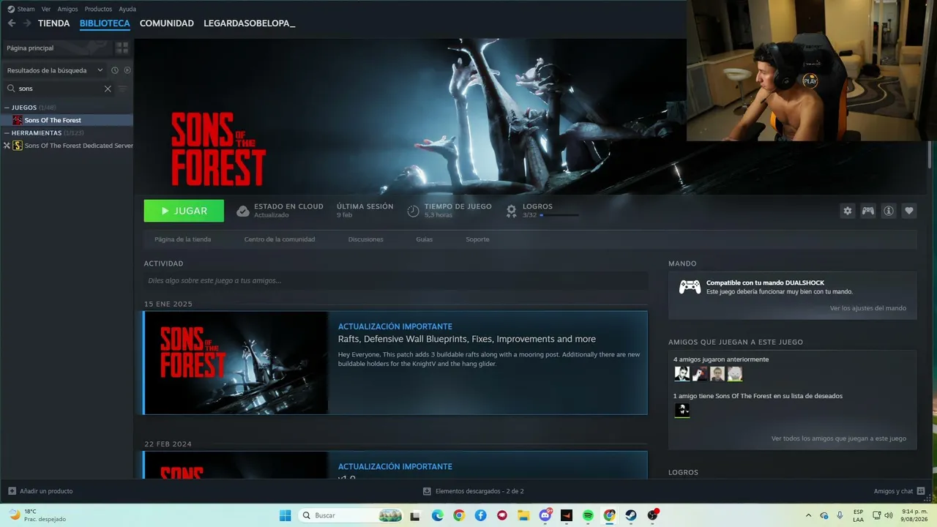Click the activity post input field
The height and width of the screenshot is (527, 937).
click(396, 280)
